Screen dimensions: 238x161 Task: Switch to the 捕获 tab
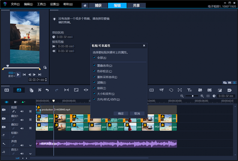[98, 6]
